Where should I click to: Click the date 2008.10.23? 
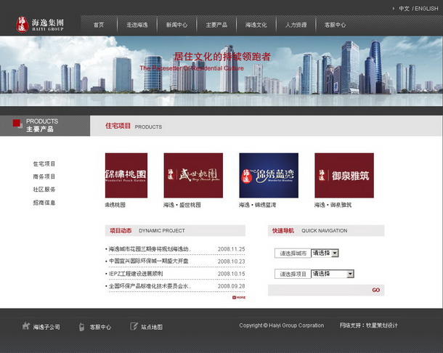point(232,261)
